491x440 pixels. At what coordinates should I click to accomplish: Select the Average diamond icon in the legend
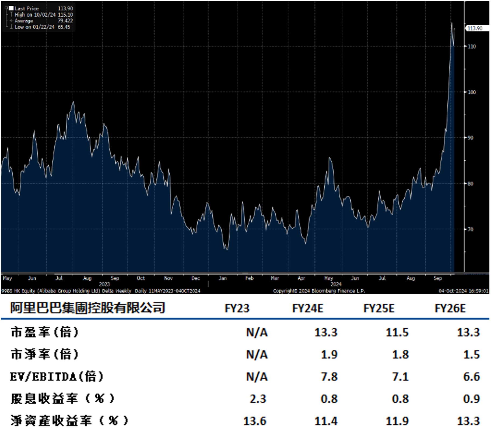pos(11,20)
